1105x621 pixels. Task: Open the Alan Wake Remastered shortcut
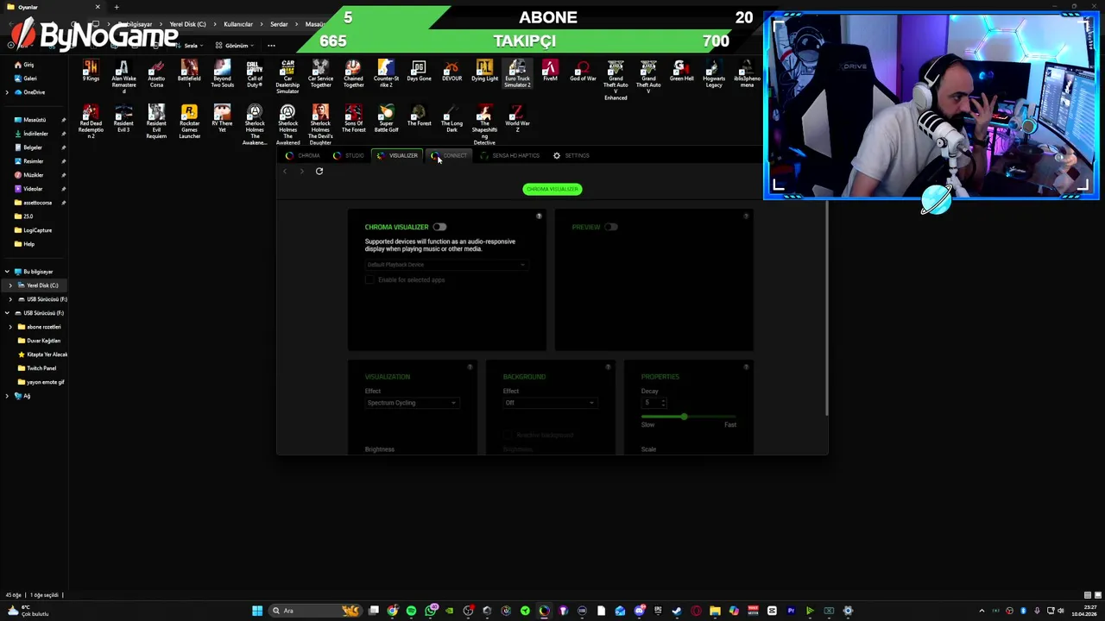coord(123,76)
